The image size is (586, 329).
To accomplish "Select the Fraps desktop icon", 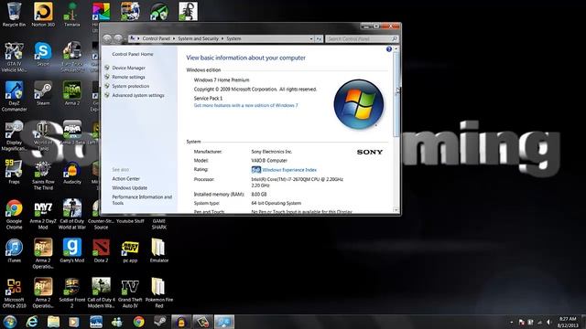I will tap(14, 172).
